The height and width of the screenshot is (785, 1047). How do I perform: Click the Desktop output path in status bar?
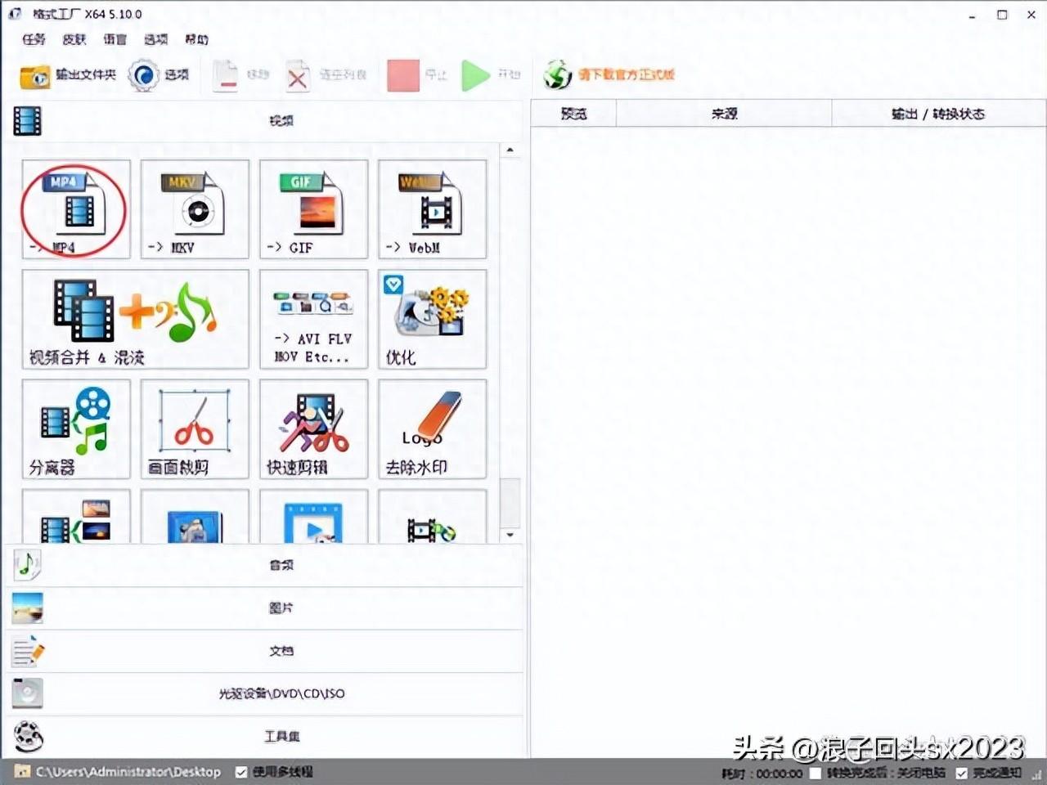pos(128,772)
